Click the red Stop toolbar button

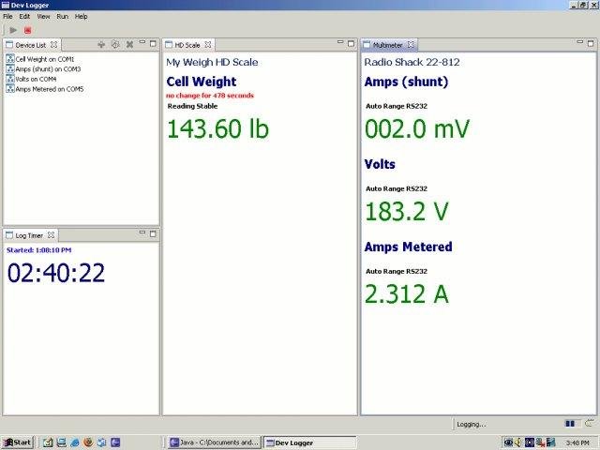(27, 30)
